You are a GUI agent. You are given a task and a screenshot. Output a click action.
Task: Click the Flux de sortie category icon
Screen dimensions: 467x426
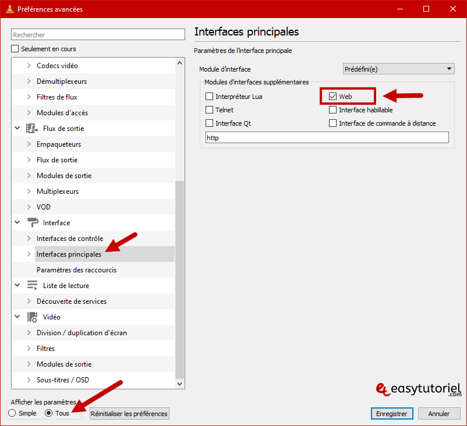pos(32,129)
